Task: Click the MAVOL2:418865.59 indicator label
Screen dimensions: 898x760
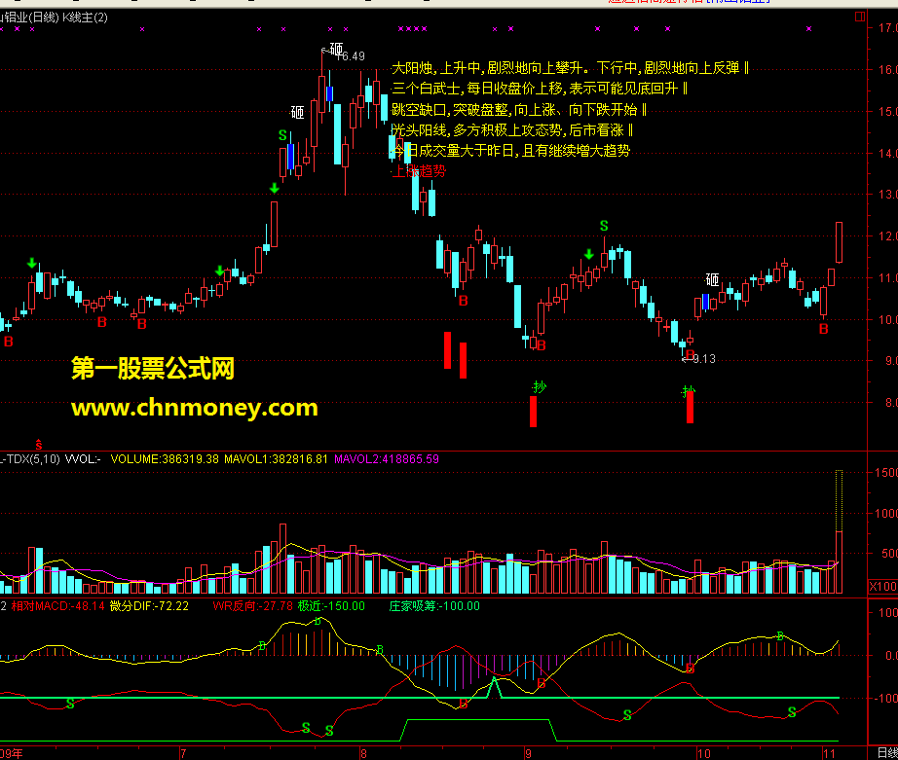Action: [x=387, y=459]
